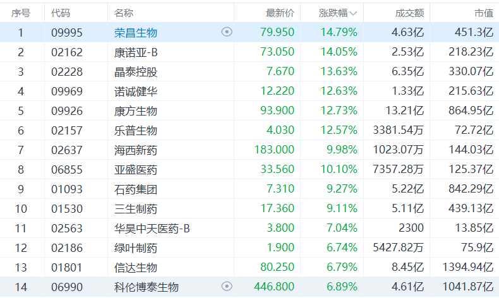Screen dimensions: 499x298
Task: Click latest price 79.950
Action: click(x=277, y=32)
